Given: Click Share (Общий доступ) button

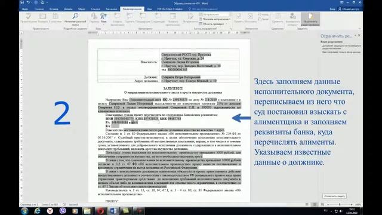Looking at the screenshot, I should point(349,9).
